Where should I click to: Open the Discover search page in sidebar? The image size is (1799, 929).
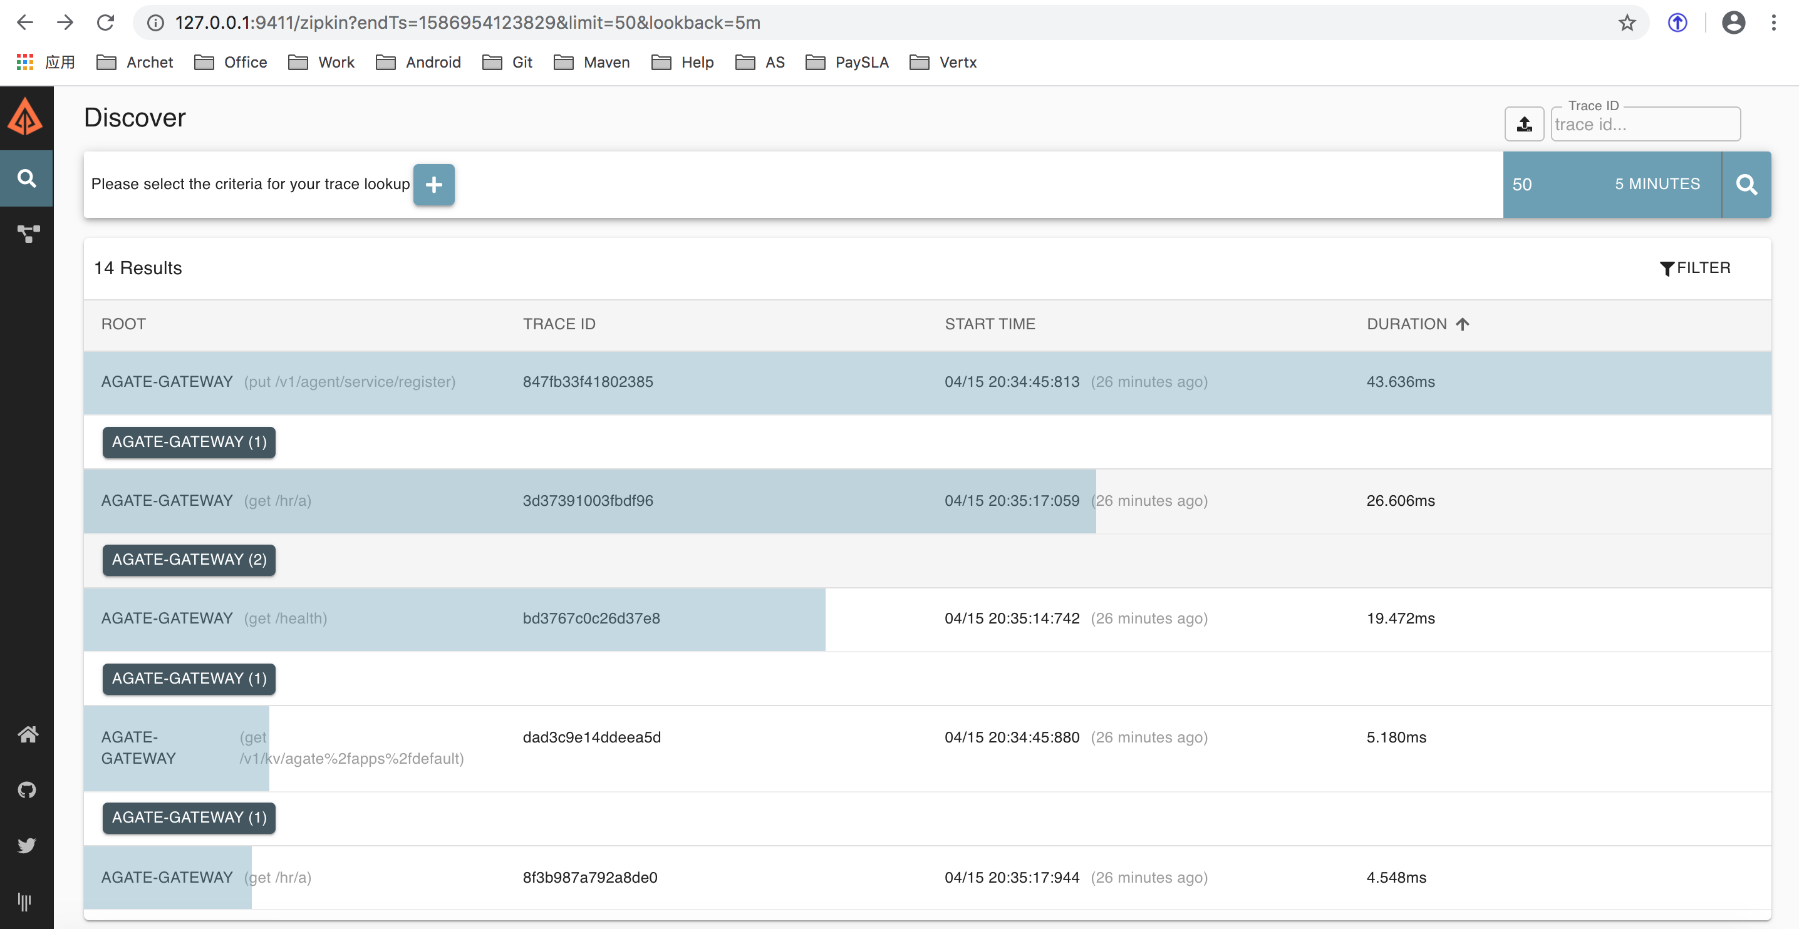point(26,178)
